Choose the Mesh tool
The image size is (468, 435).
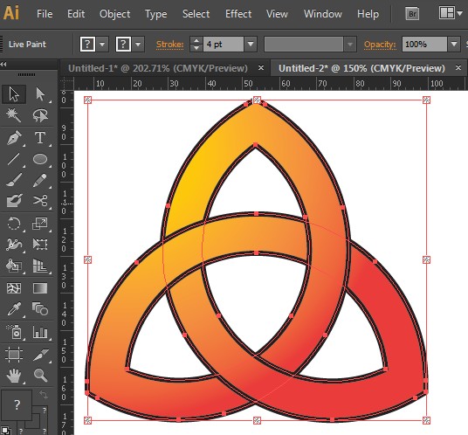click(x=14, y=288)
